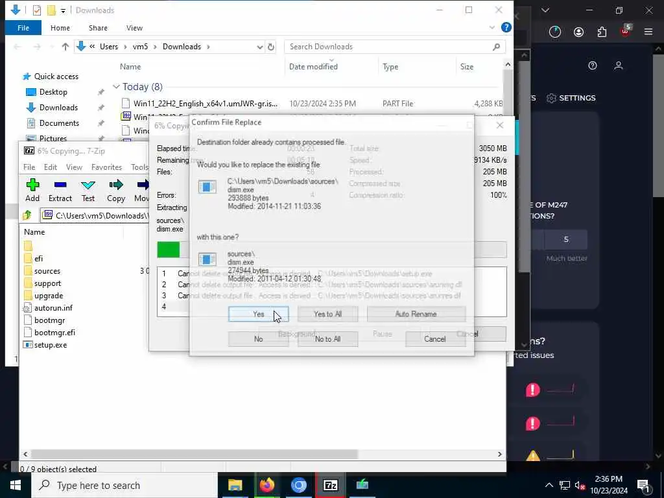Screen dimensions: 664x498
Task: Click Users in Explorer breadcrumb
Action: coord(109,47)
